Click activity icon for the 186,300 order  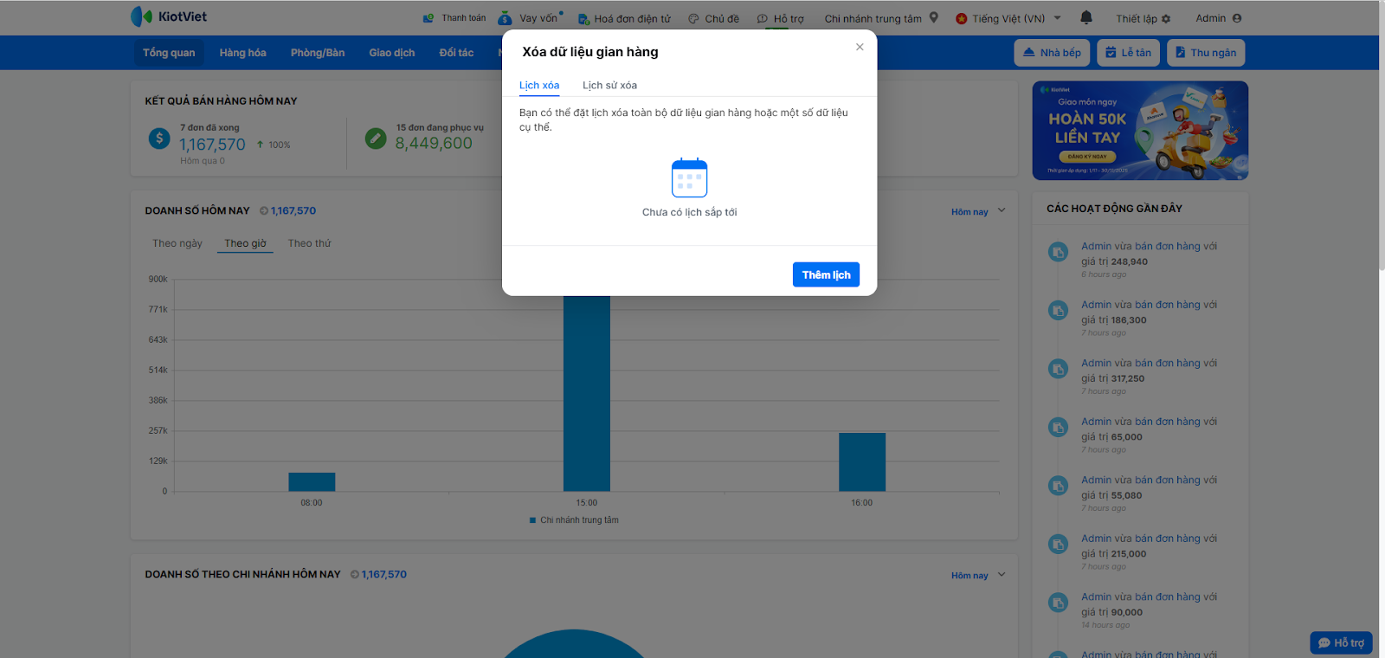click(1058, 310)
